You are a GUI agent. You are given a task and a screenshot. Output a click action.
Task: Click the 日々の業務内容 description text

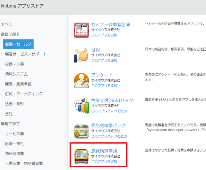[x=175, y=49]
